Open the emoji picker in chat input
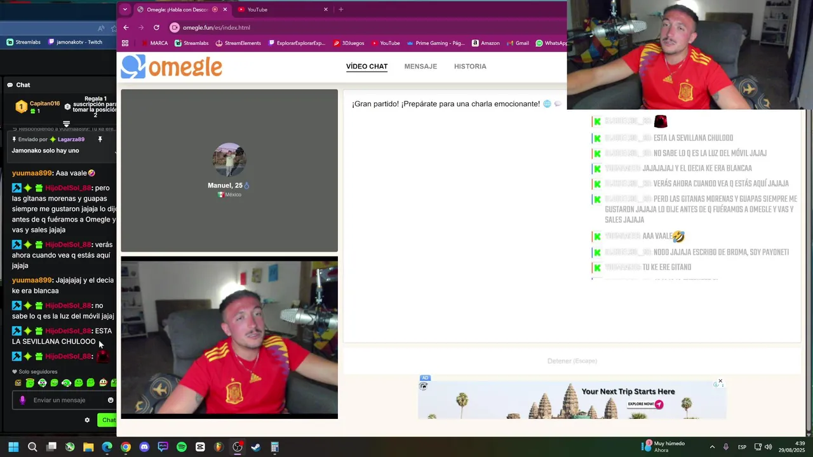The height and width of the screenshot is (457, 813). [111, 400]
